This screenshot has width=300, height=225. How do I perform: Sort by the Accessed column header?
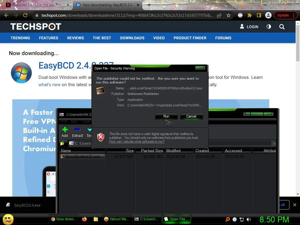pos(238,151)
